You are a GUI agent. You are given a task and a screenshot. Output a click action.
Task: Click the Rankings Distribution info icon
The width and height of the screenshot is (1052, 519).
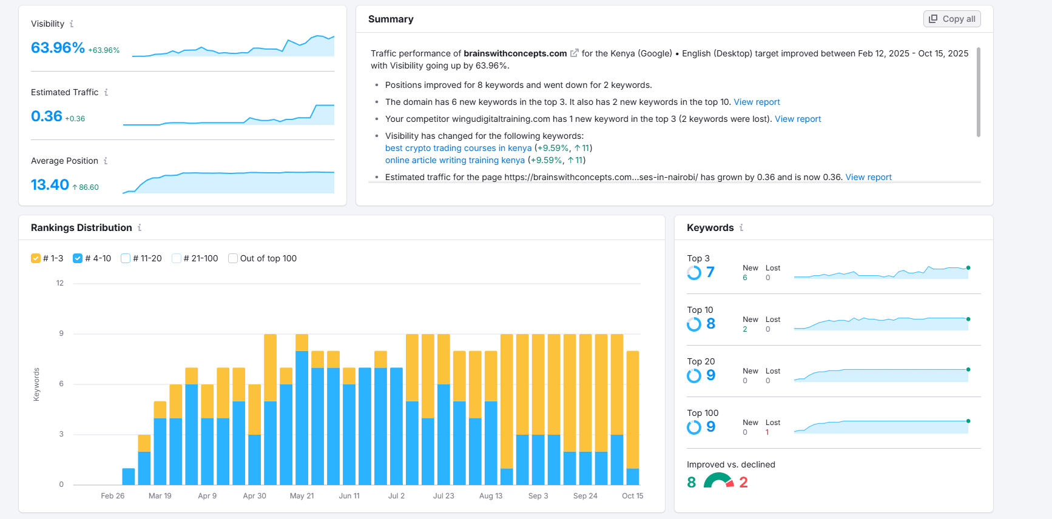point(140,228)
